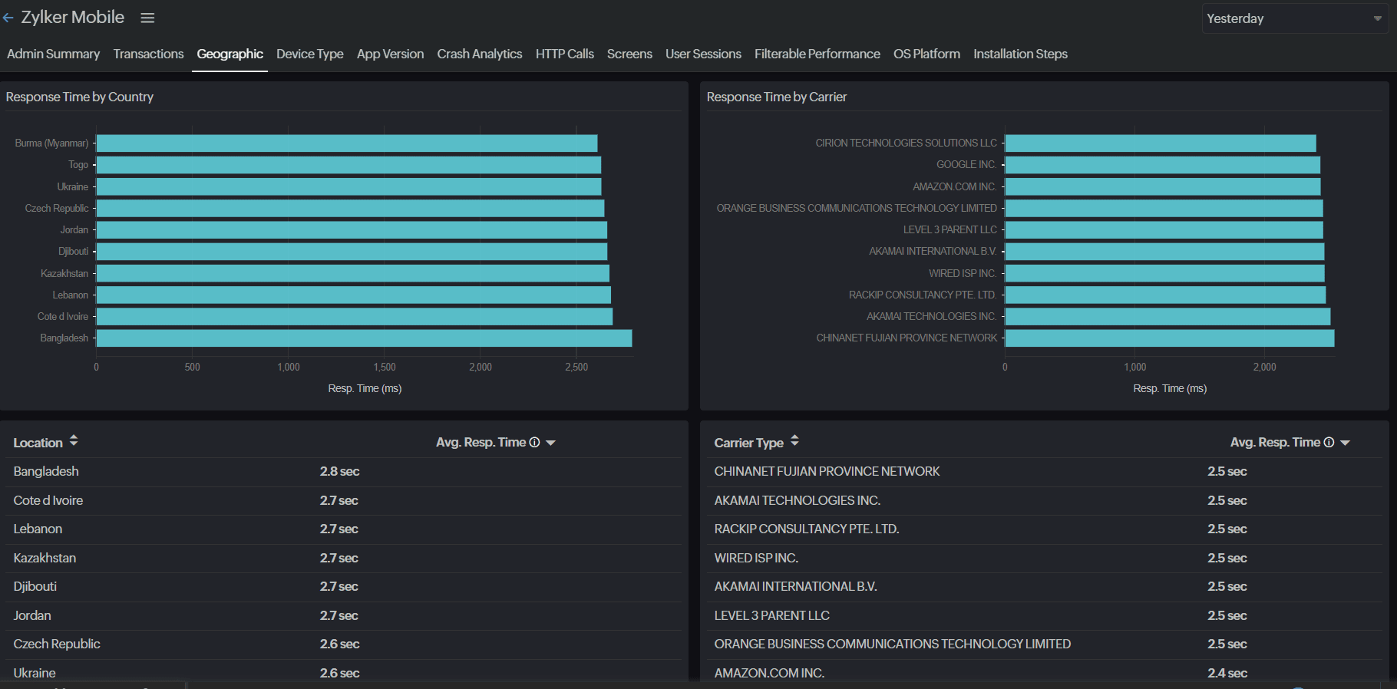
Task: Select the OS Platform tab
Action: [x=926, y=54]
